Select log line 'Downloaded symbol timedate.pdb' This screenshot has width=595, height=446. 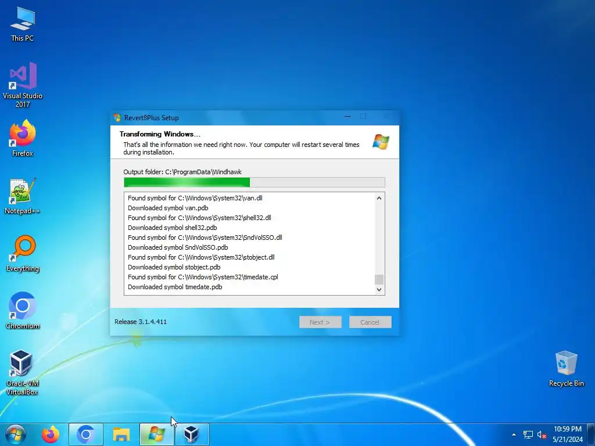(x=175, y=287)
